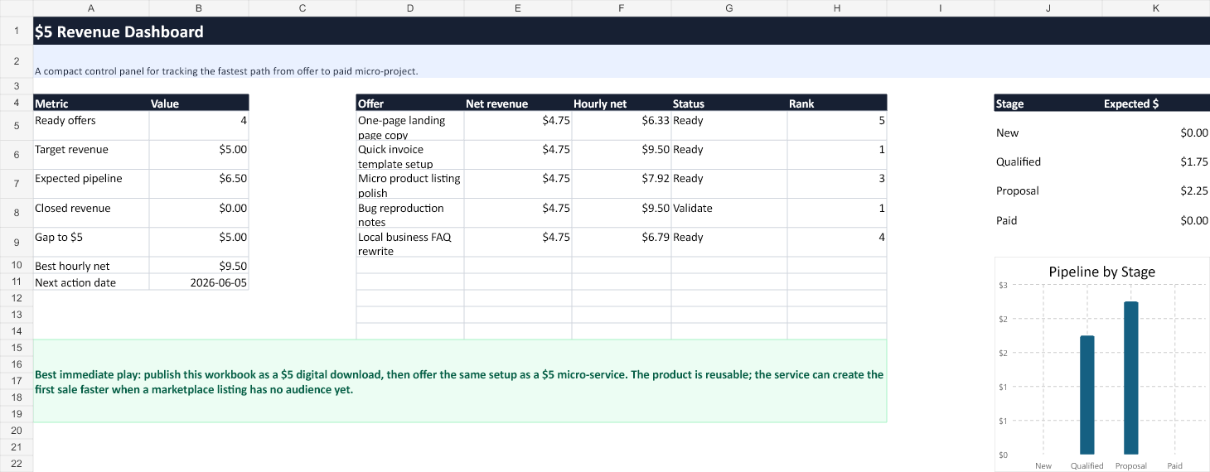Select row header 10
Viewport: 1210px width, 472px height.
[17, 266]
